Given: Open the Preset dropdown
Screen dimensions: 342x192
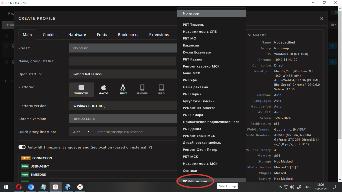Looking at the screenshot, I should [123, 48].
